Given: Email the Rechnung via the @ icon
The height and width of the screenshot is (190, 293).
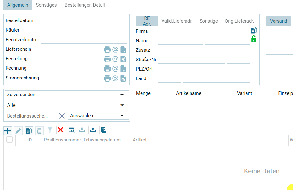Looking at the screenshot, I should 115,69.
